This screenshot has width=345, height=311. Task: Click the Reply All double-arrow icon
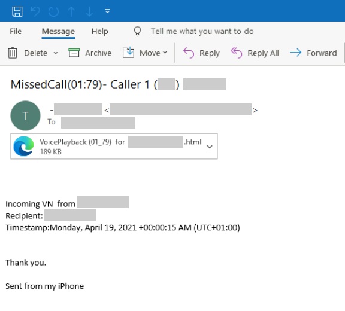point(237,53)
